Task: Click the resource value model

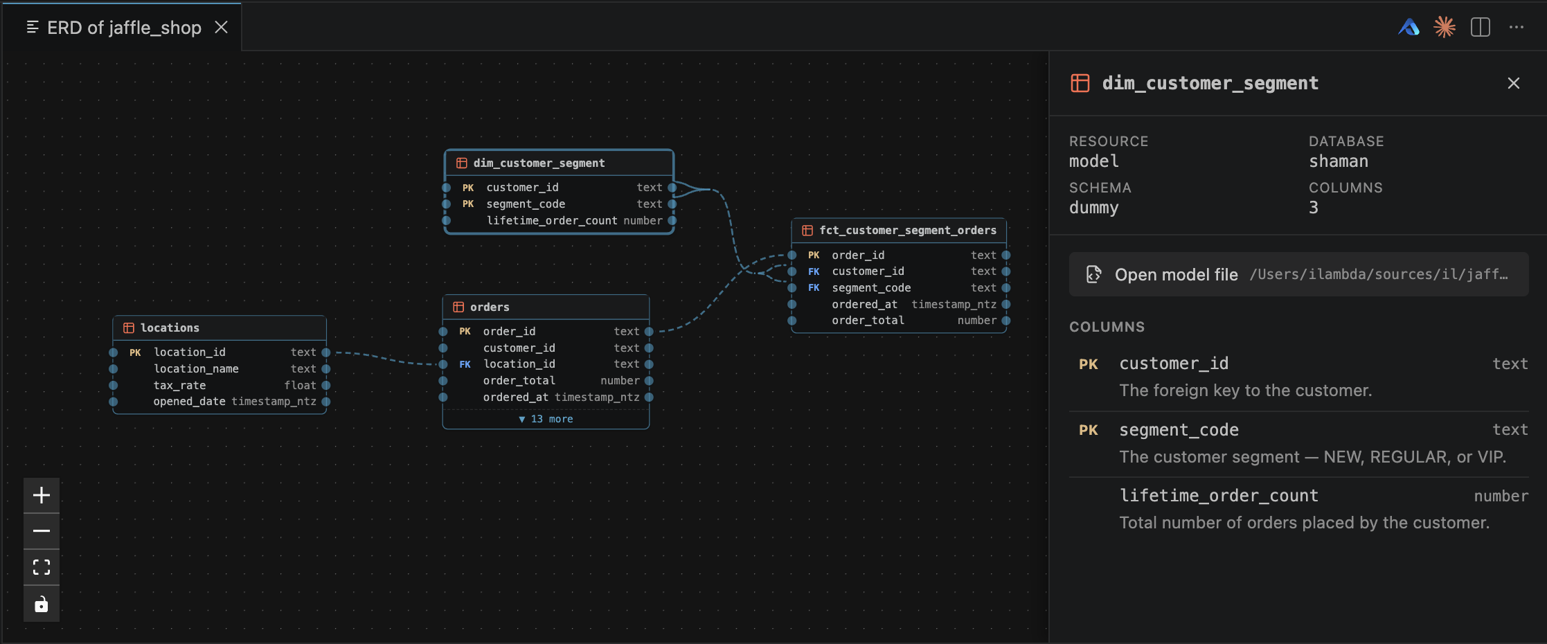Action: click(x=1093, y=161)
